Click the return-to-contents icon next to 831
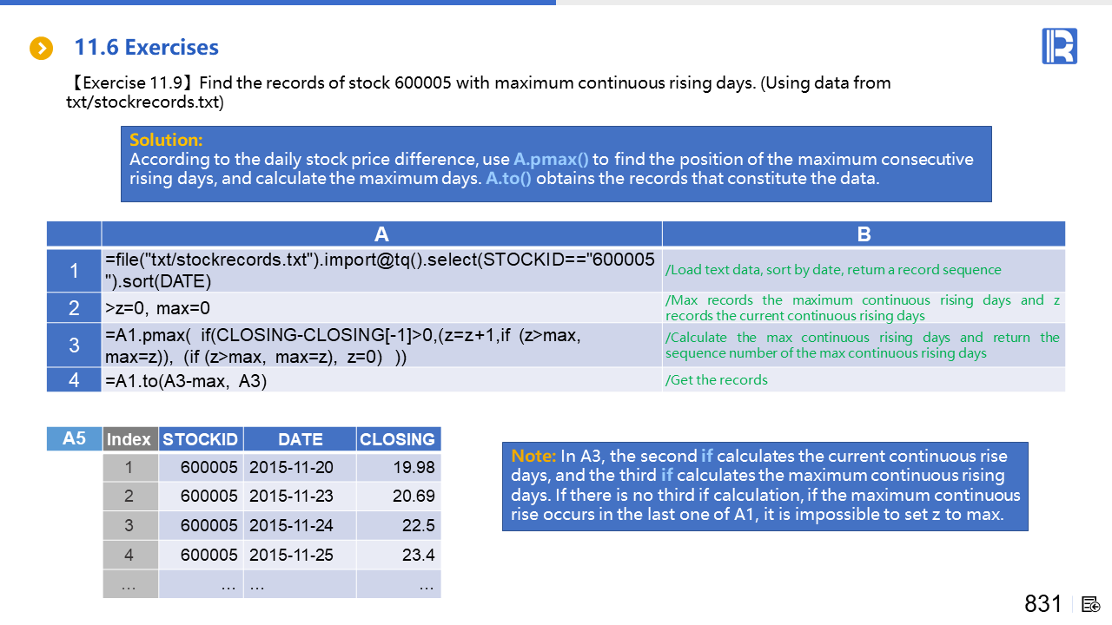This screenshot has width=1112, height=625. tap(1091, 604)
